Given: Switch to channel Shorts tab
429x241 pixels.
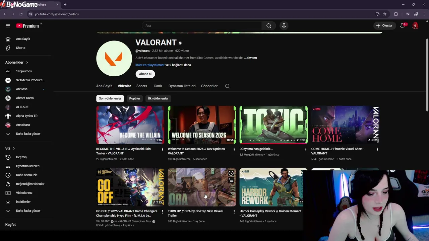Looking at the screenshot, I should (x=142, y=86).
